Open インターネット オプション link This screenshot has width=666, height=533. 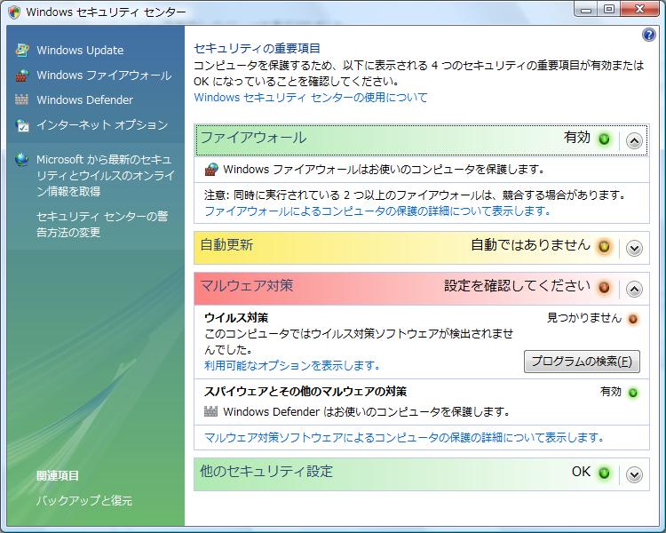pos(102,125)
